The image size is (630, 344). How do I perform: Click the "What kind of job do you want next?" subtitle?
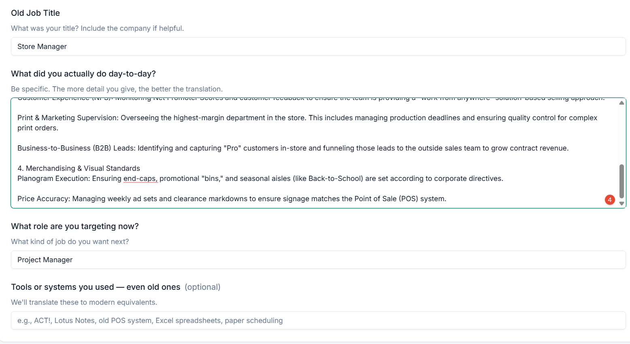tap(70, 241)
